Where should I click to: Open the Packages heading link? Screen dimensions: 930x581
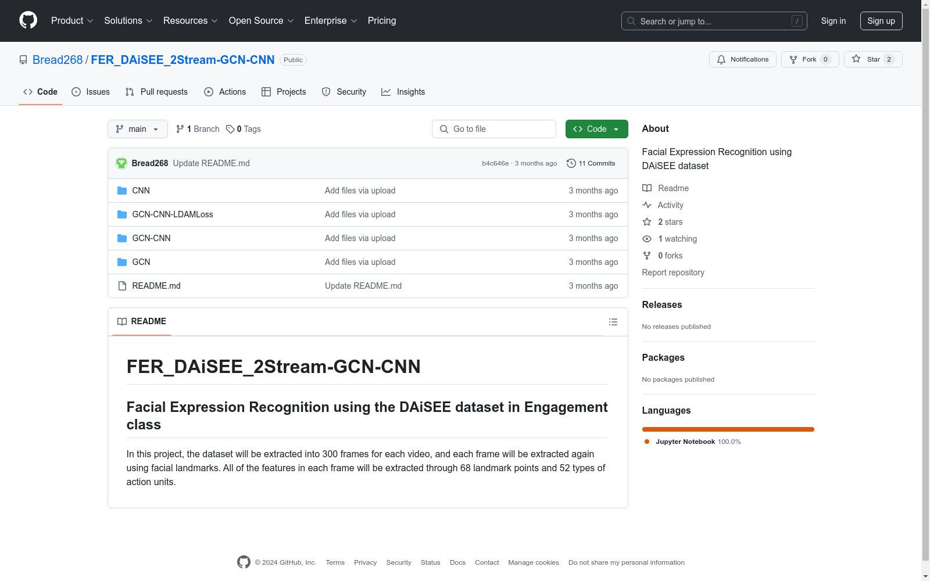[663, 357]
